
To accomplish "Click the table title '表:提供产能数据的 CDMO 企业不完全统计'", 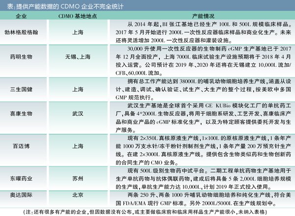I will point(65,6).
